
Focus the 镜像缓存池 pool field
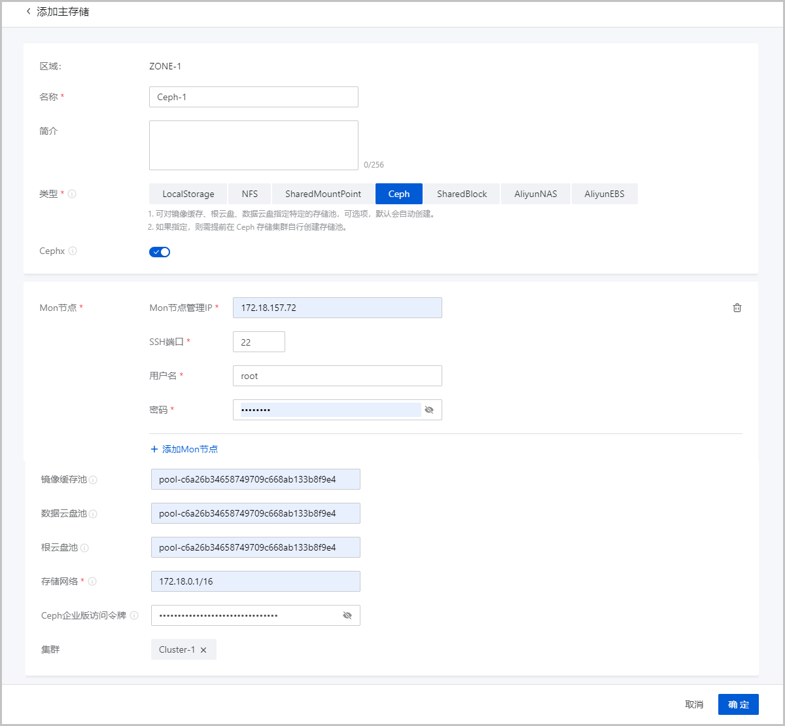[x=256, y=479]
